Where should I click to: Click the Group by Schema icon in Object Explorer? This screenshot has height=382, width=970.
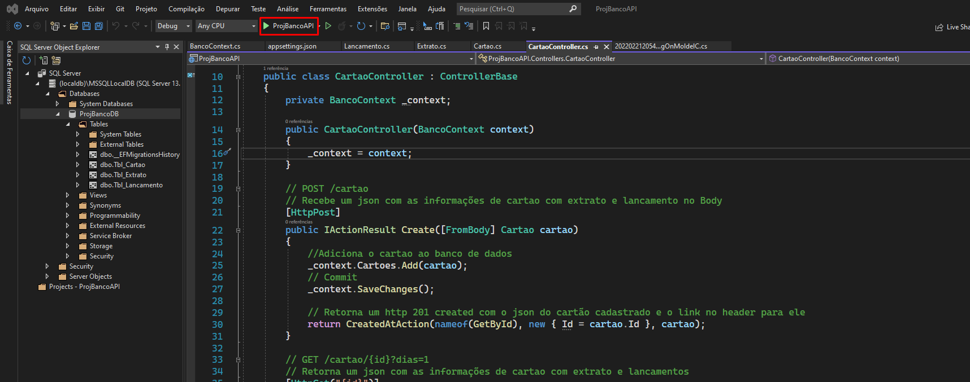[x=56, y=60]
